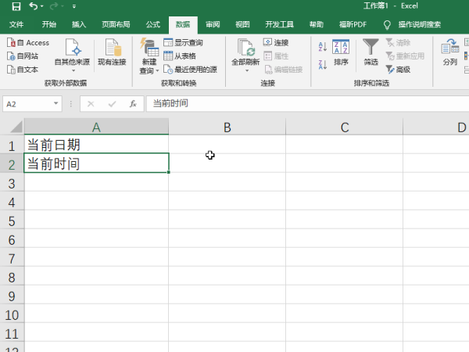Select row 10 header
Image resolution: width=469 pixels, height=352 pixels.
[x=12, y=315]
